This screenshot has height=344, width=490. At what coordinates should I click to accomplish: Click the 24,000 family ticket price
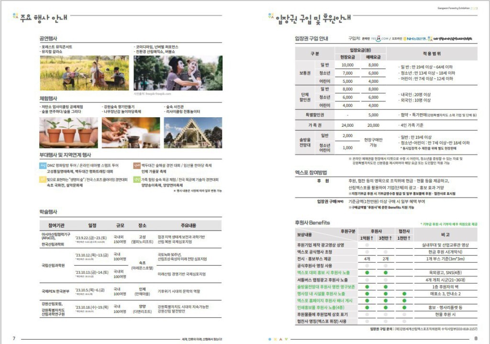[347, 125]
